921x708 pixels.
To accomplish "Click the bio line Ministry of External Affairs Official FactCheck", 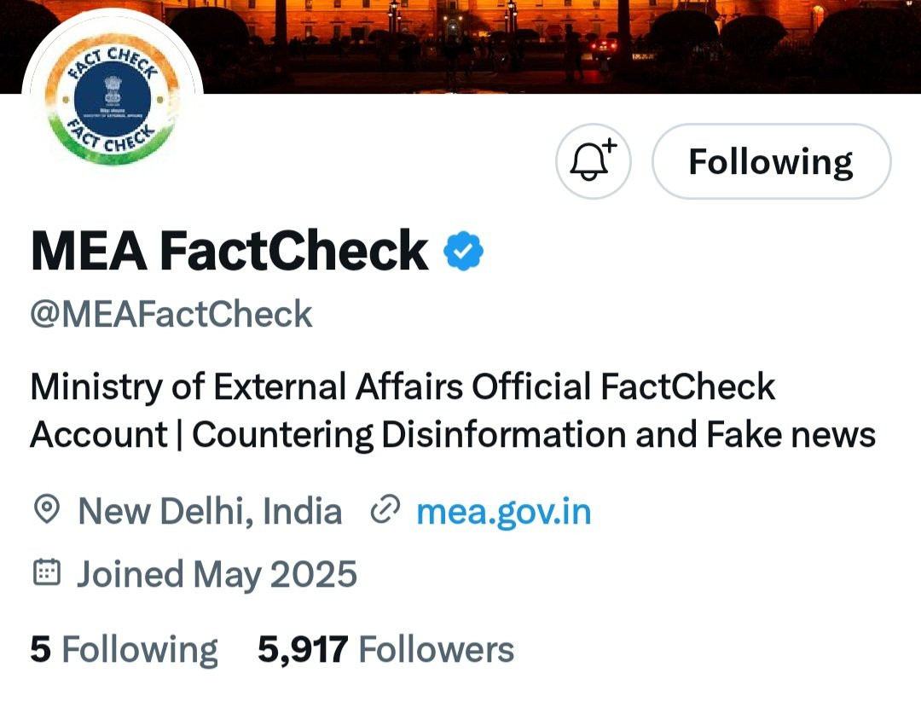I will (403, 387).
